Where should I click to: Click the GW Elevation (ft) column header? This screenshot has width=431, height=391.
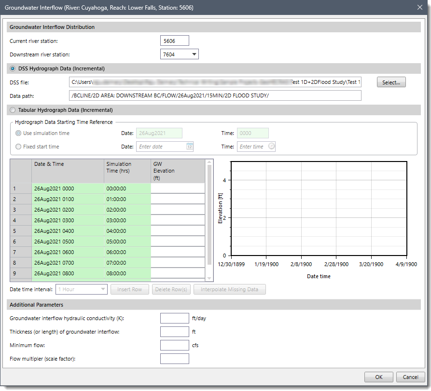[178, 171]
